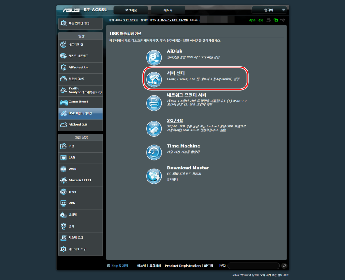The width and height of the screenshot is (345, 280).
Task: Open the quick internet setup wizard
Action: [80, 23]
